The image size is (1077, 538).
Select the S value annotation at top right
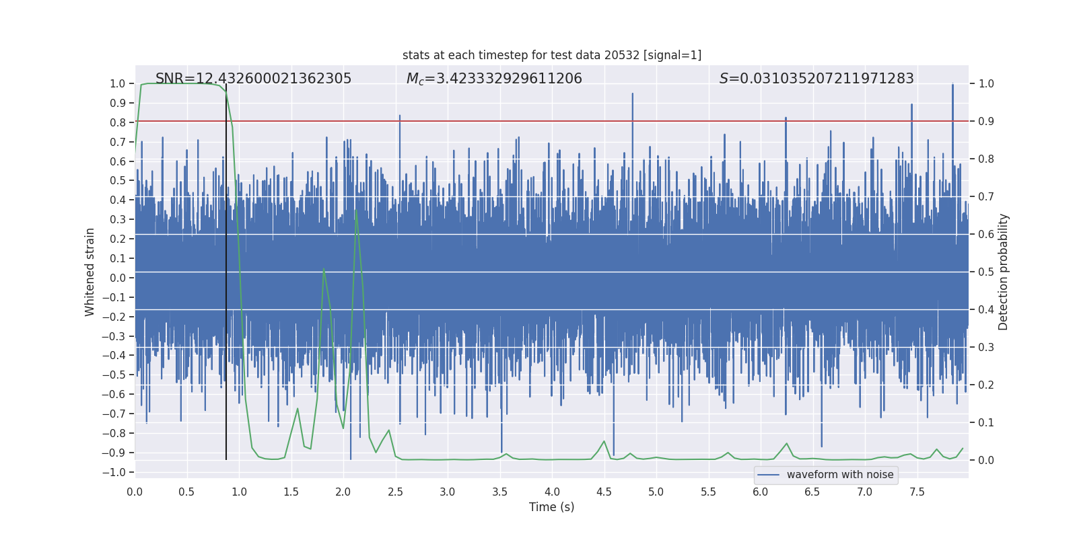click(x=816, y=79)
